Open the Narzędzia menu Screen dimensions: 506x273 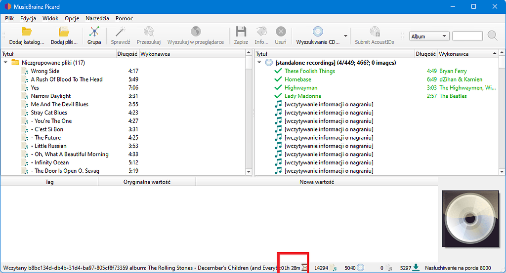(x=97, y=18)
